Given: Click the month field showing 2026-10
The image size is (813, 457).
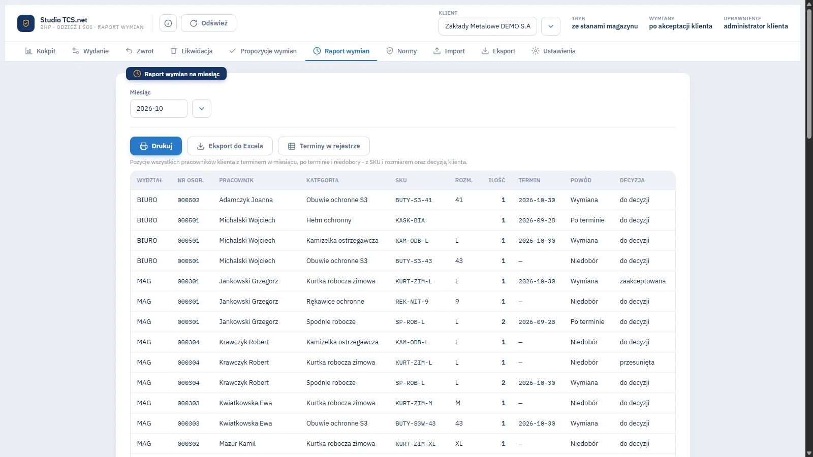Looking at the screenshot, I should (159, 109).
